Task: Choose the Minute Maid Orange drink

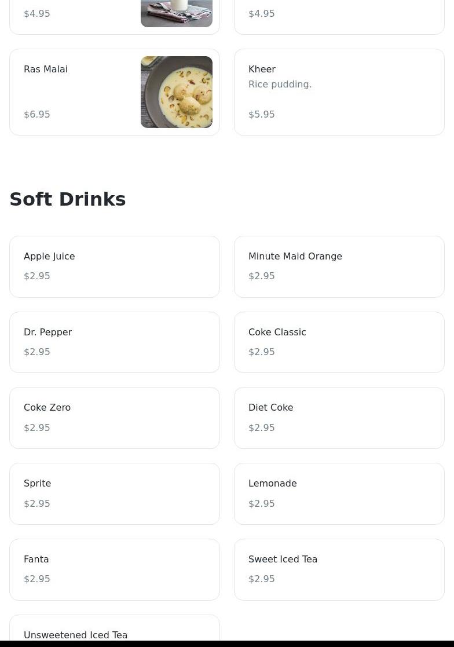Action: [x=339, y=266]
